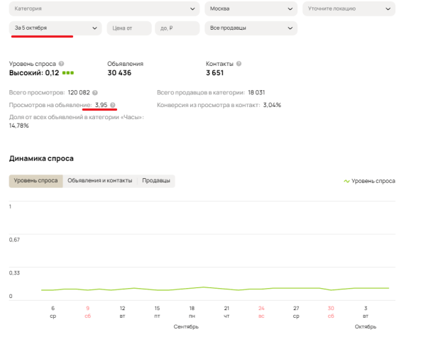This screenshot has width=426, height=337.
Task: Click the 30 сб date on chart axis
Action: pos(331,311)
